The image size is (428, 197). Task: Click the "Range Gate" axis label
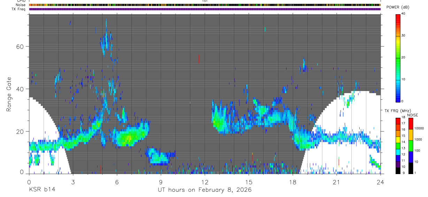[9, 95]
